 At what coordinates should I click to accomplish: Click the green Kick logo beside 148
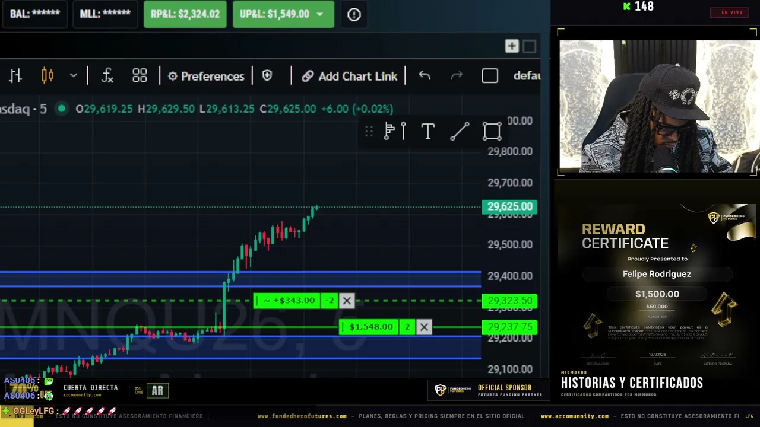pos(626,7)
